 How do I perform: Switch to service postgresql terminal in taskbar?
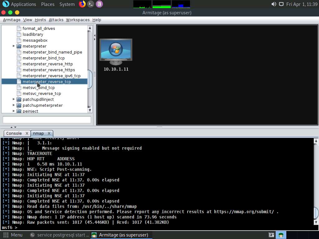click(60, 235)
